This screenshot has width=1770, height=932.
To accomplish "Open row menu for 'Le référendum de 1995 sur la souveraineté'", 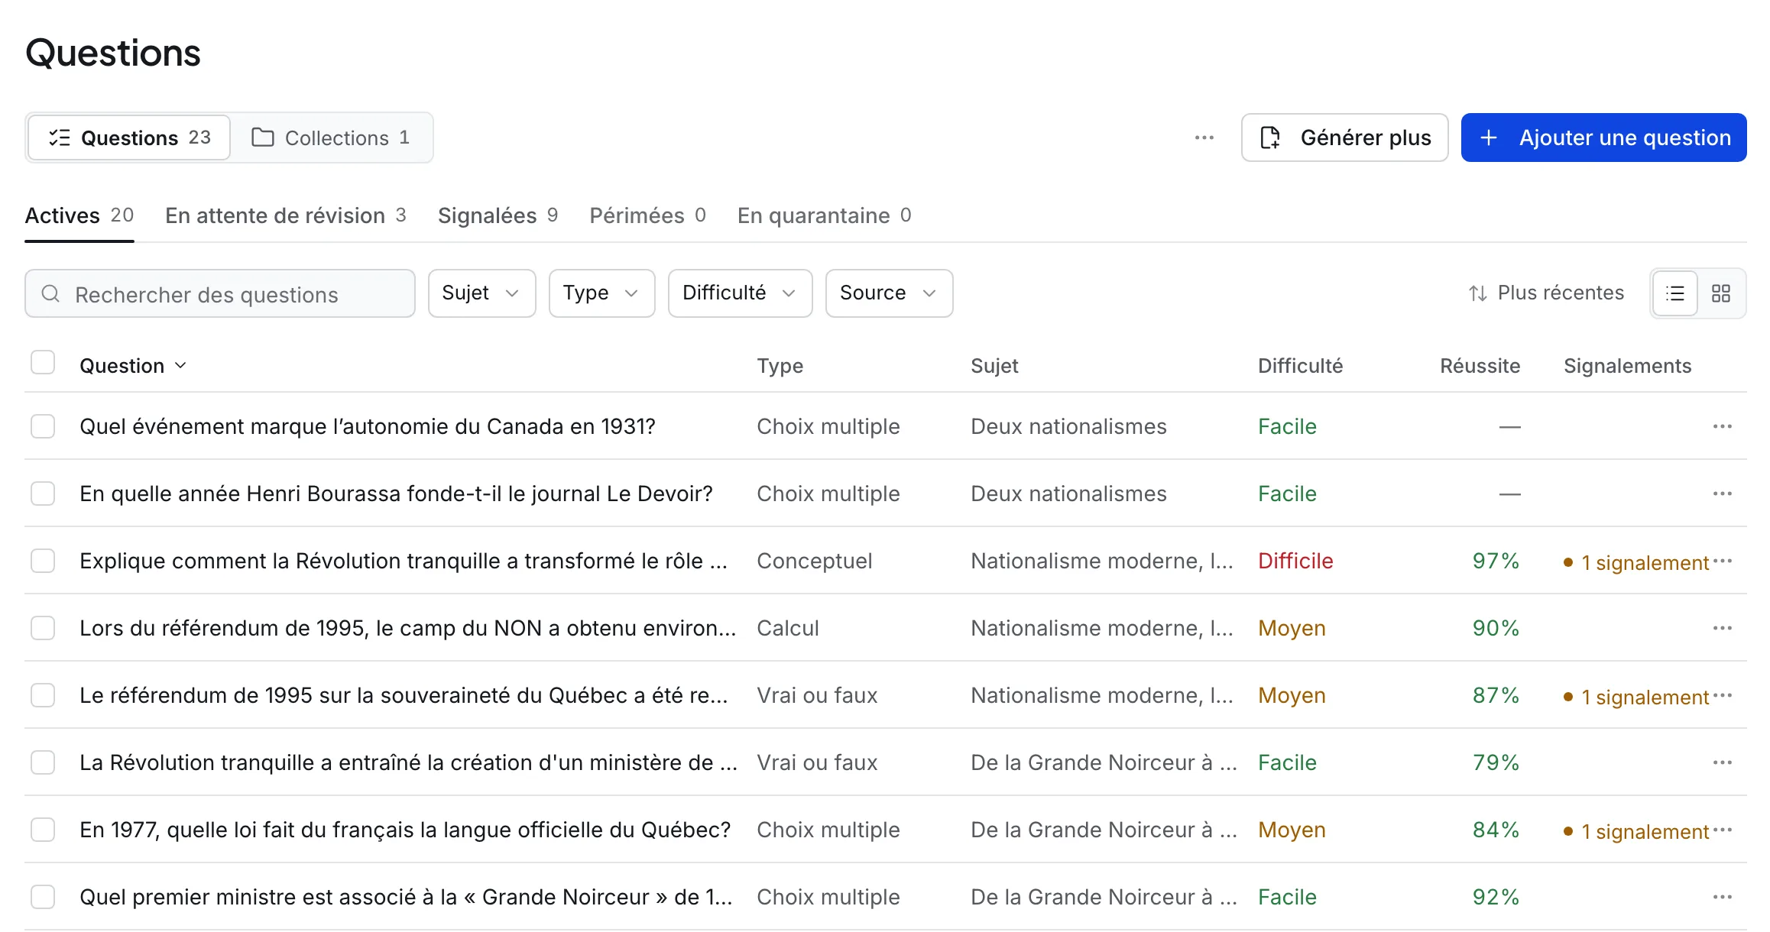I will [x=1722, y=695].
